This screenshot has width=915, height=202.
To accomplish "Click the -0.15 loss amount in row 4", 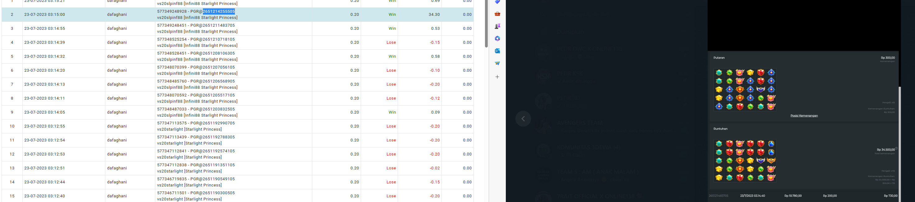I will pyautogui.click(x=435, y=43).
